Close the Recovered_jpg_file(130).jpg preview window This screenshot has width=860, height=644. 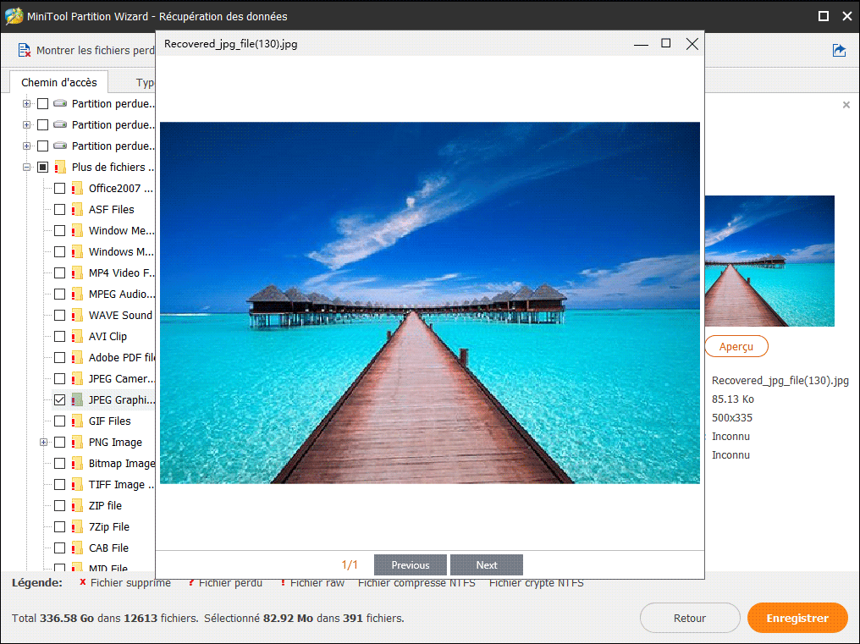point(692,44)
